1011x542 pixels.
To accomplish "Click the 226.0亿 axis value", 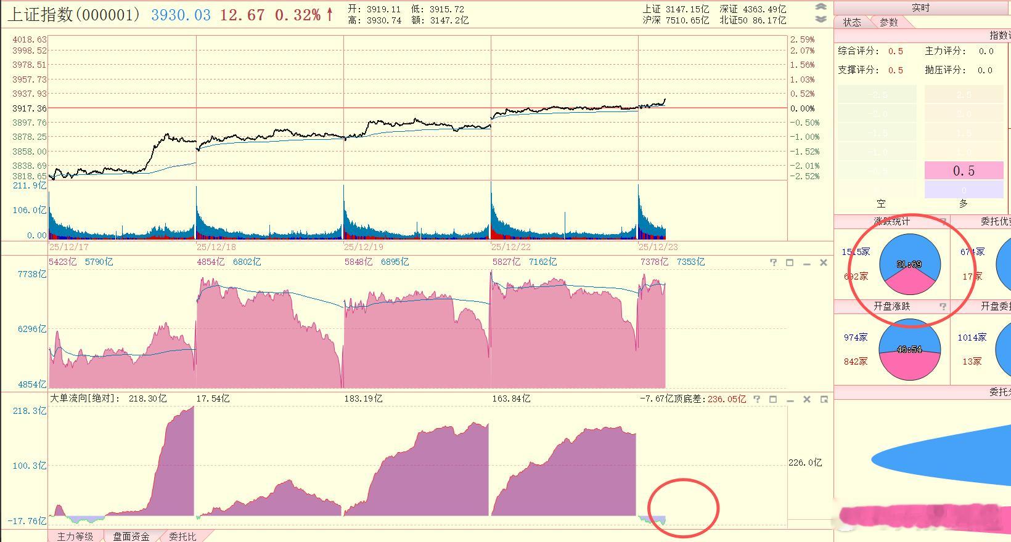I will pyautogui.click(x=805, y=463).
